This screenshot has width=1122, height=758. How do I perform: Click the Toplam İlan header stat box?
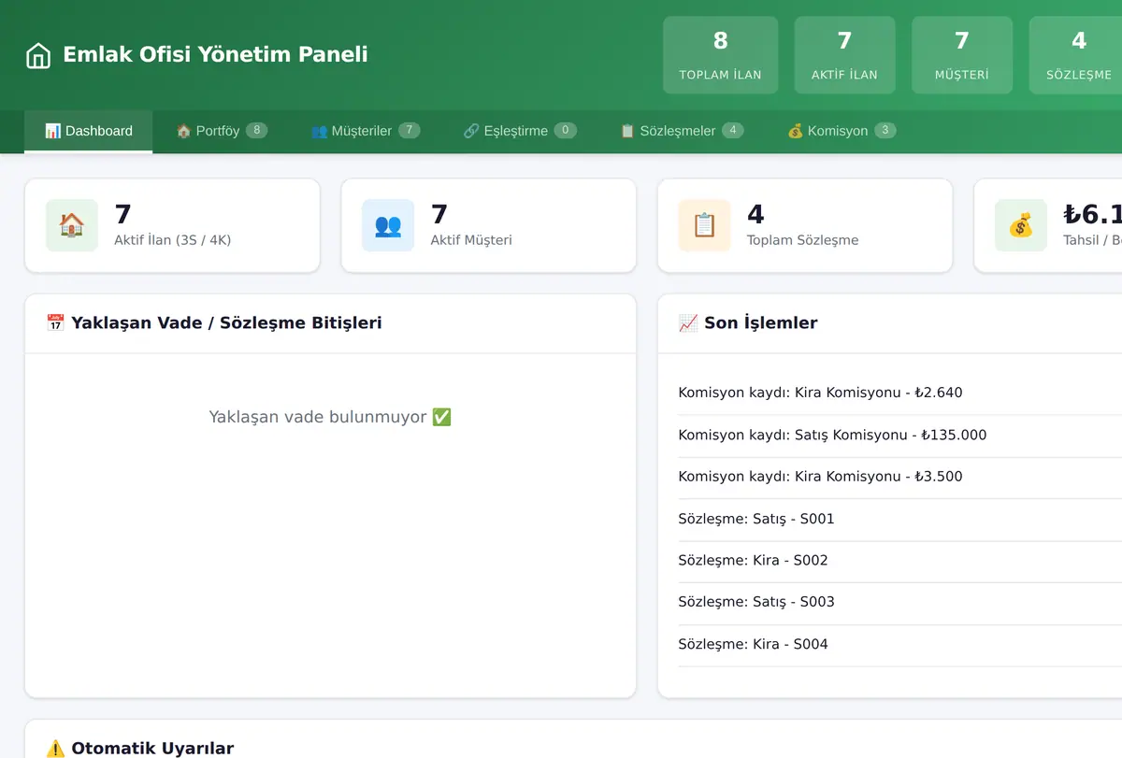pyautogui.click(x=720, y=55)
